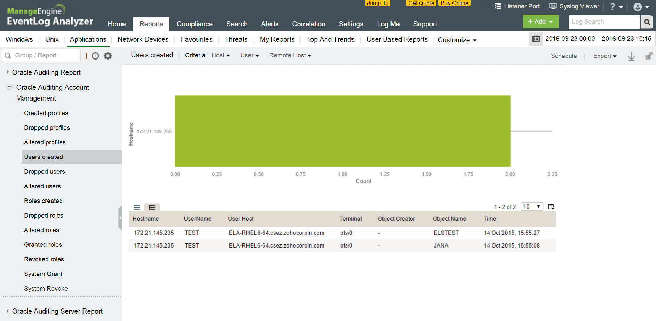This screenshot has height=321, width=656.
Task: Click the ManageEngine EventLog Analyzer logo
Action: (x=50, y=16)
